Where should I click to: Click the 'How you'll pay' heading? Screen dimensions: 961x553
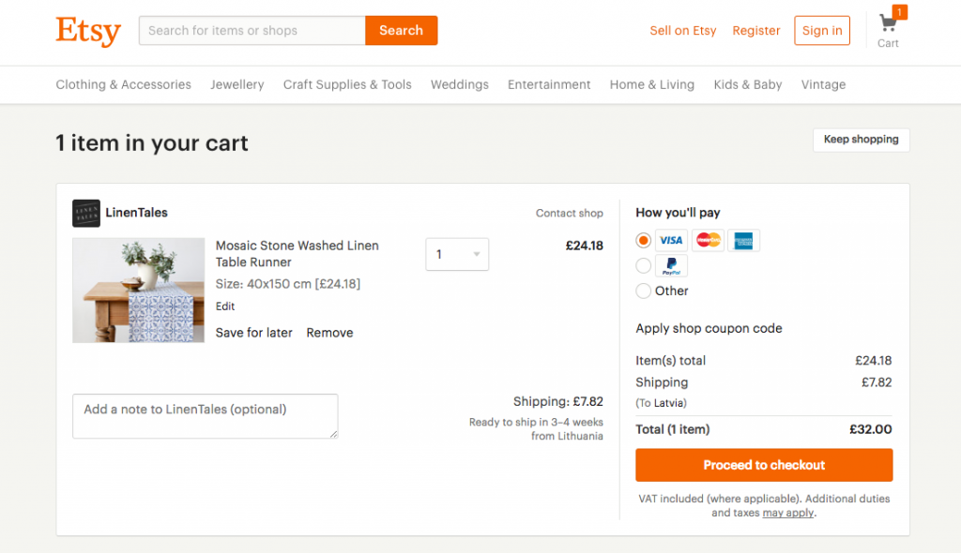point(678,213)
